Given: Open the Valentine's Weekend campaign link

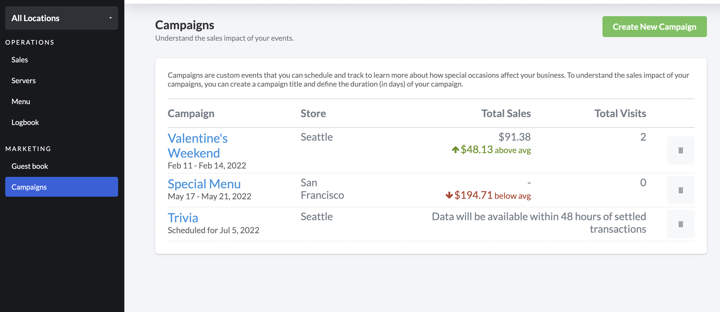Looking at the screenshot, I should pos(197,146).
